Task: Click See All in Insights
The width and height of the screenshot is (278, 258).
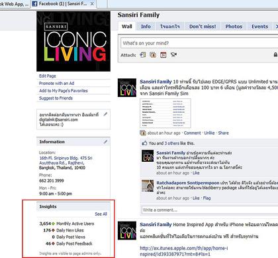Action: click(101, 214)
